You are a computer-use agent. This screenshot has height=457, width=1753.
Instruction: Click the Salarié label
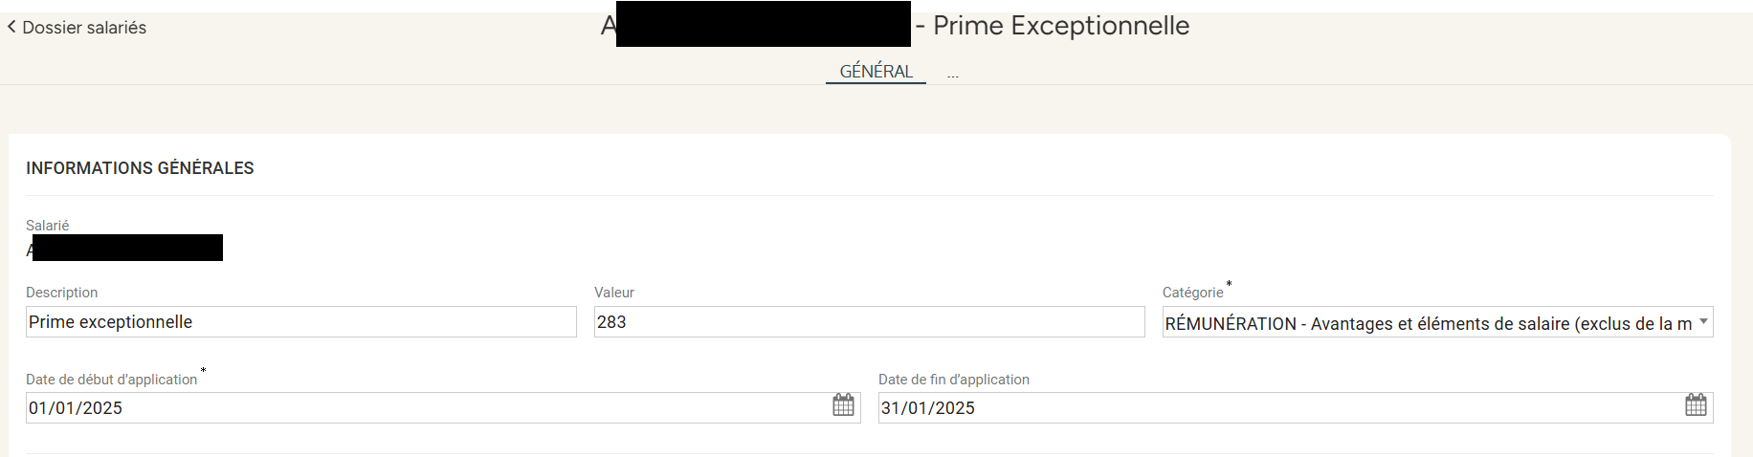click(x=47, y=226)
